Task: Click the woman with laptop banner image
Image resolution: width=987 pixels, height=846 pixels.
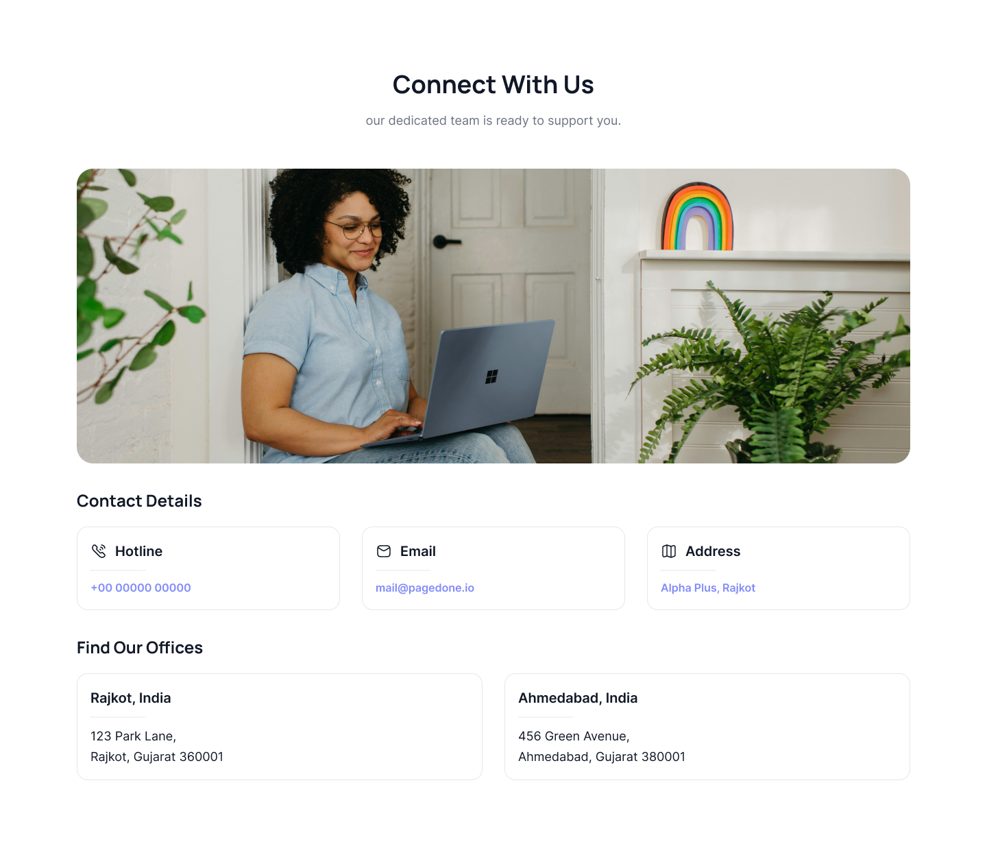Action: click(x=493, y=316)
